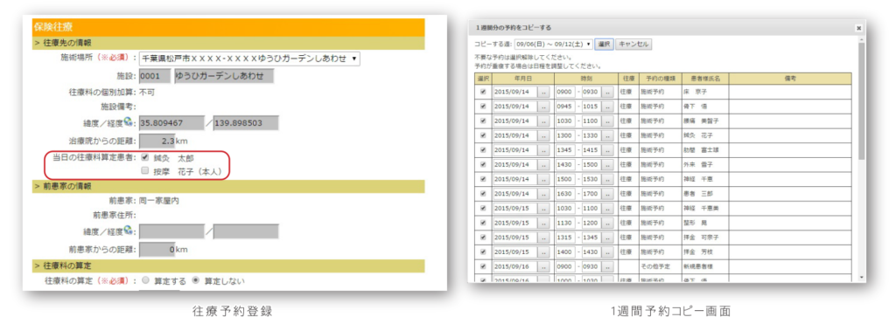Viewport: 896px width, 324px height.
Task: Click the 患者様氏名 column header
Action: coord(704,79)
